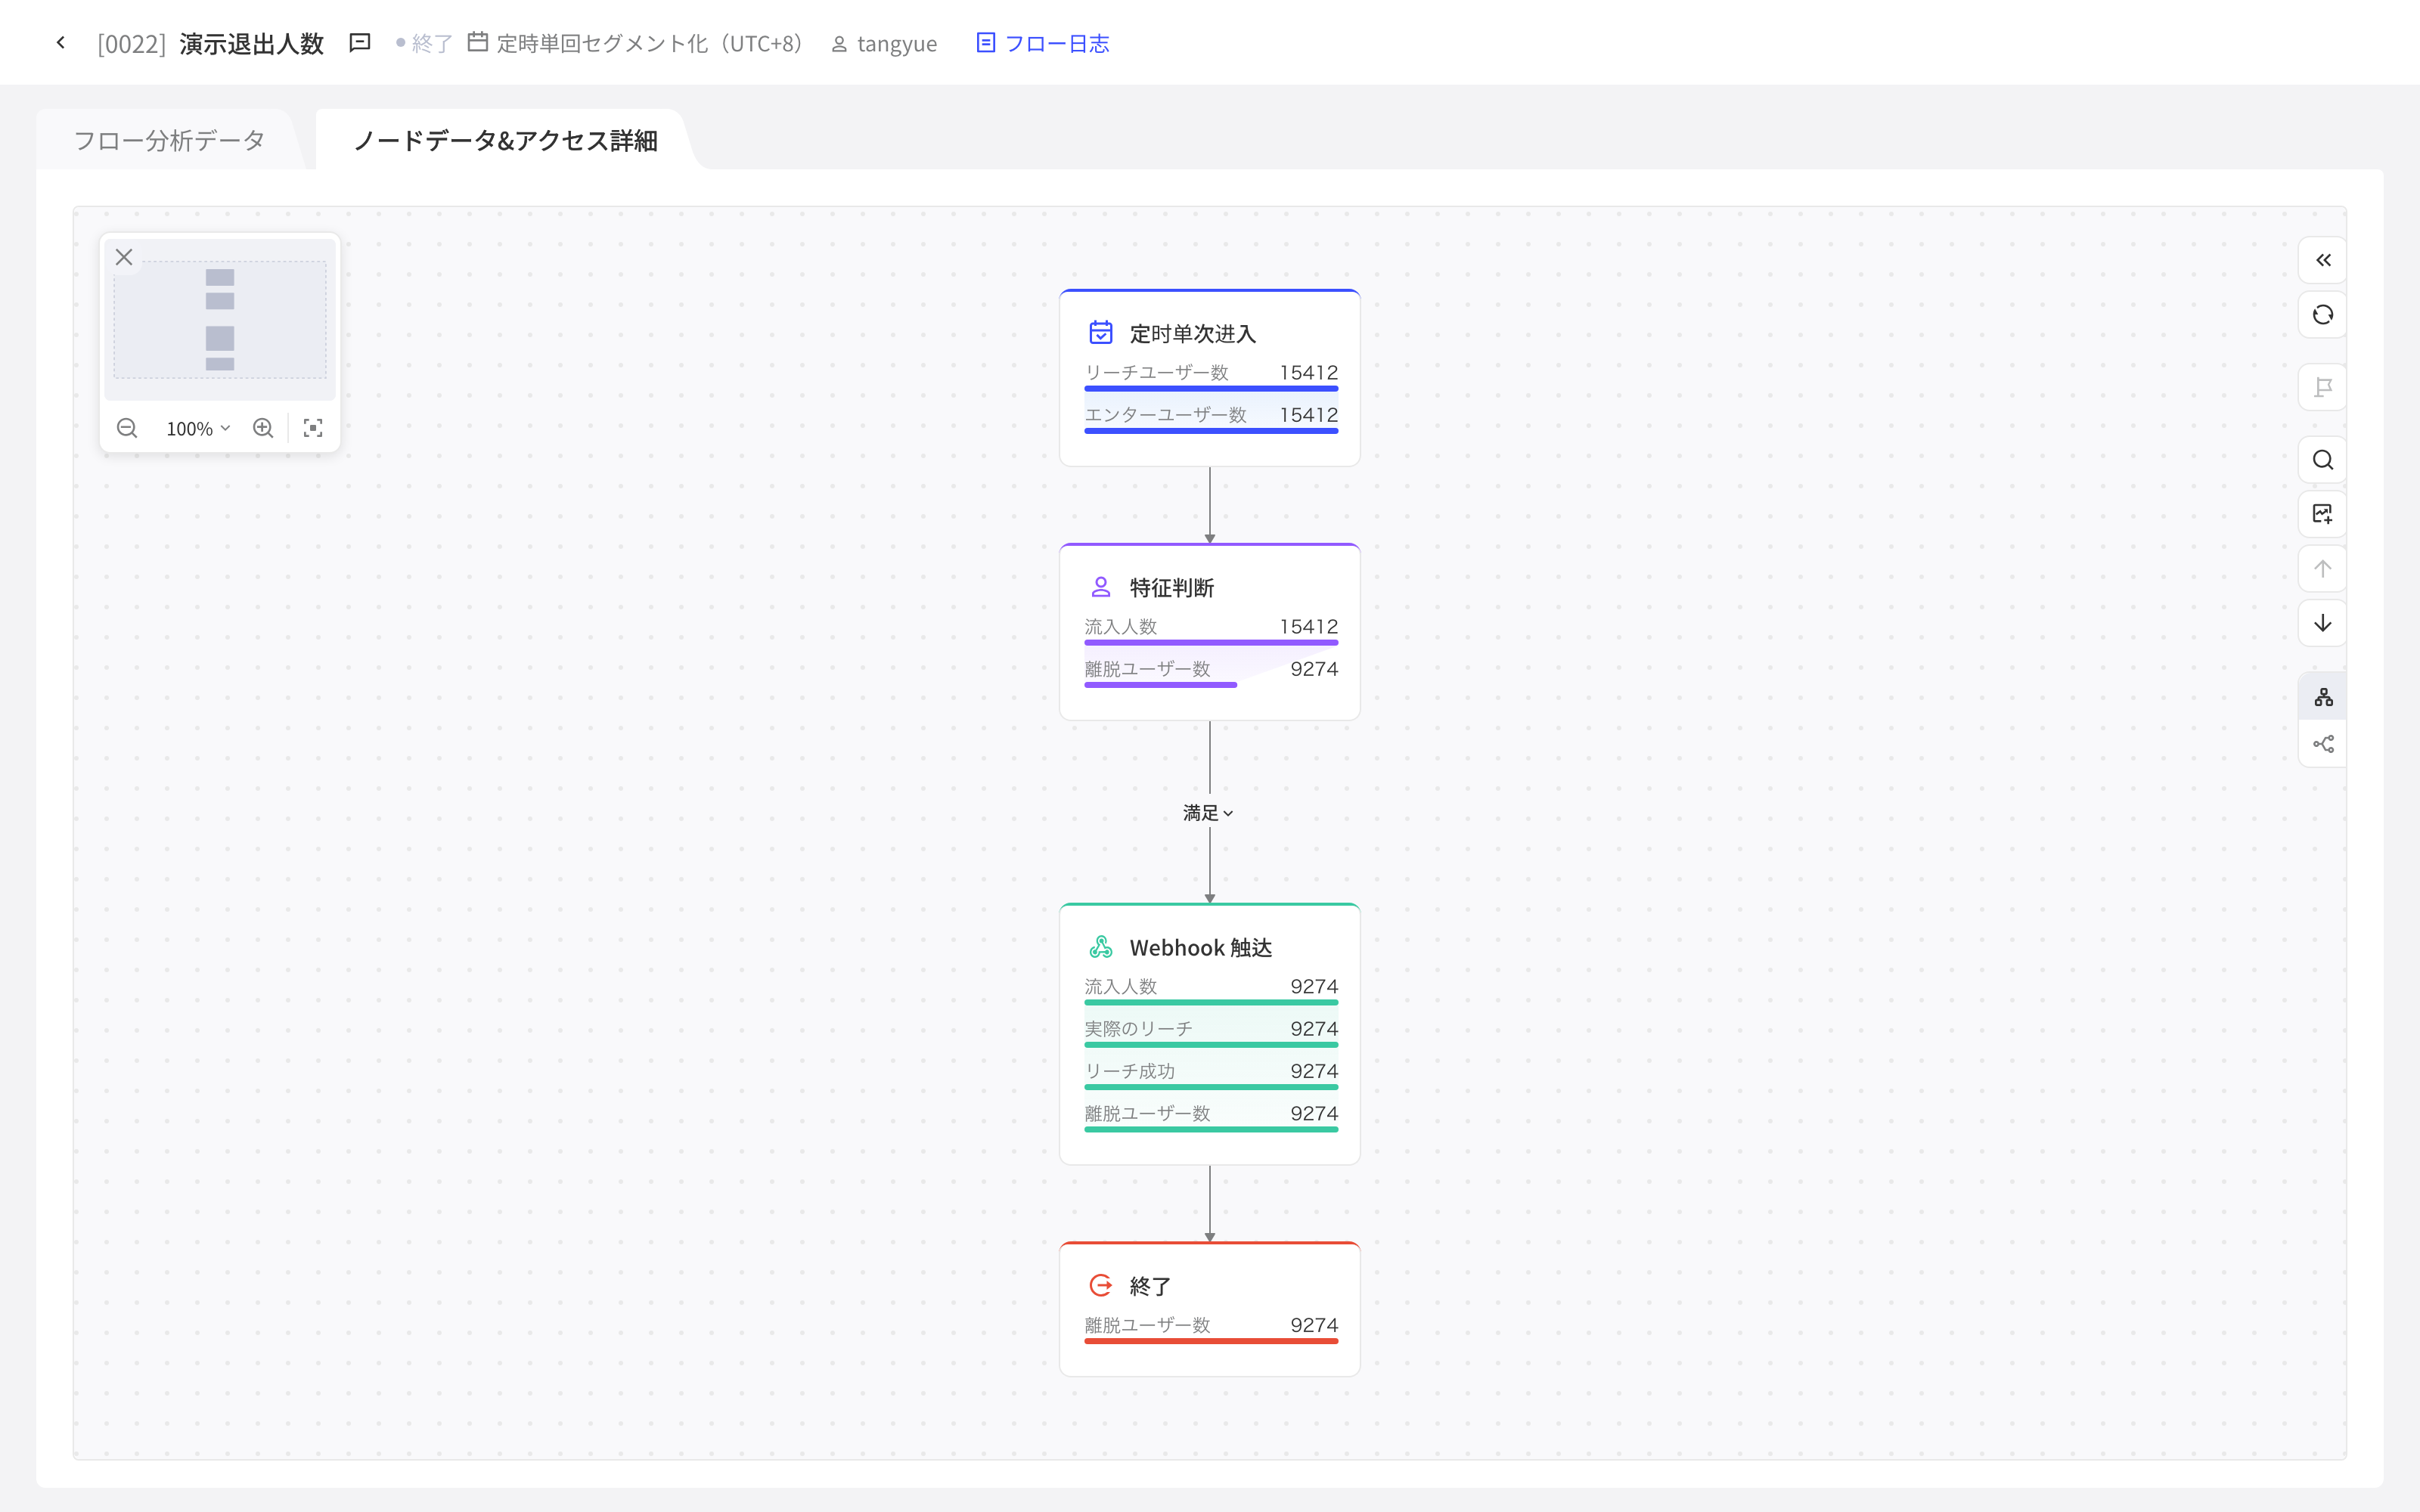Screen dimensions: 2420x1512
Task: Click リーチ成功 9274 metric row
Action: click(1210, 1074)
